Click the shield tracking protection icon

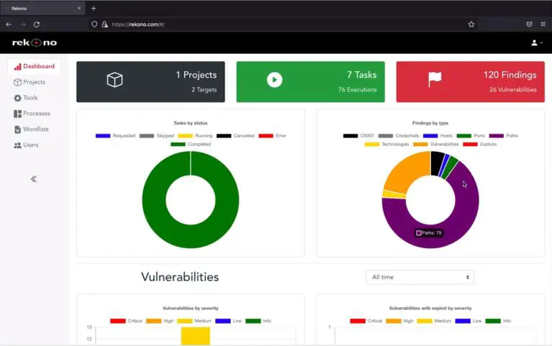[94, 24]
